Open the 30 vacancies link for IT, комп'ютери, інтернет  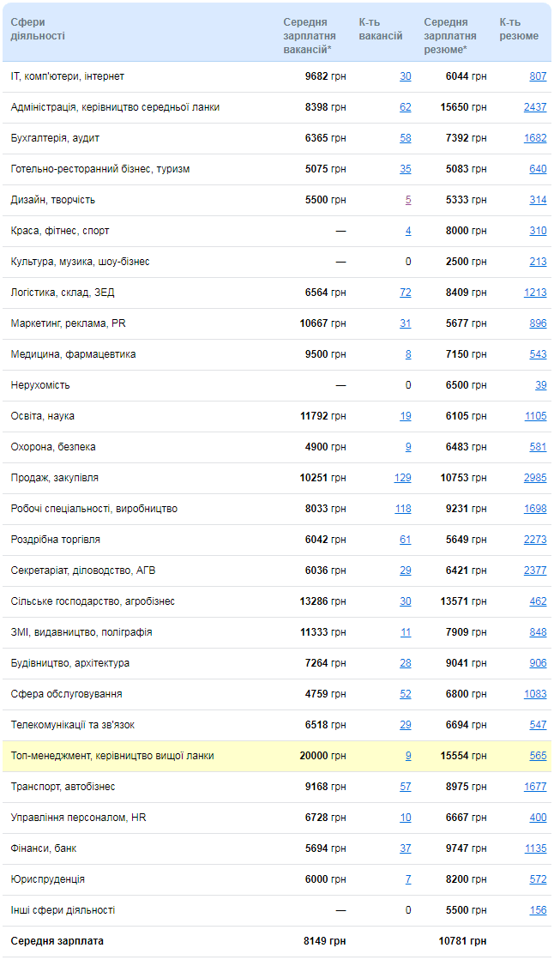pos(406,76)
